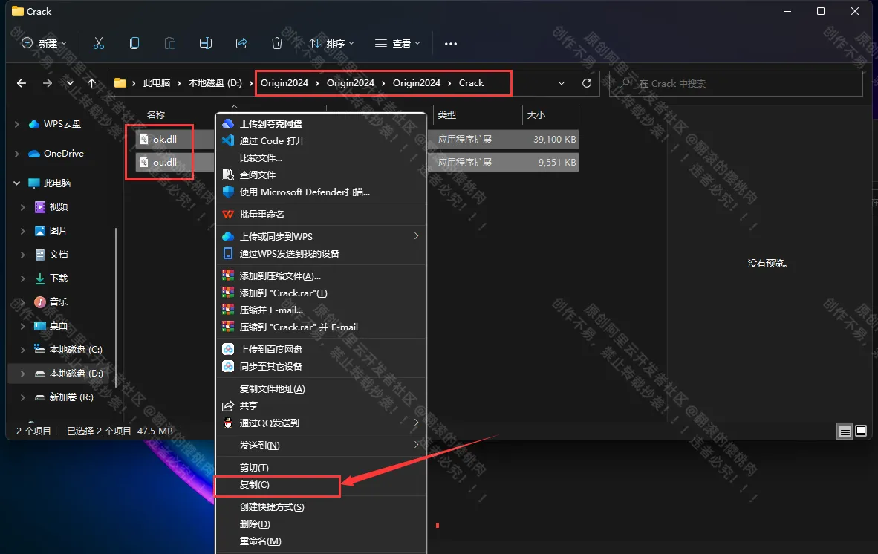878x554 pixels.
Task: Expand the address bar history dropdown
Action: (x=561, y=83)
